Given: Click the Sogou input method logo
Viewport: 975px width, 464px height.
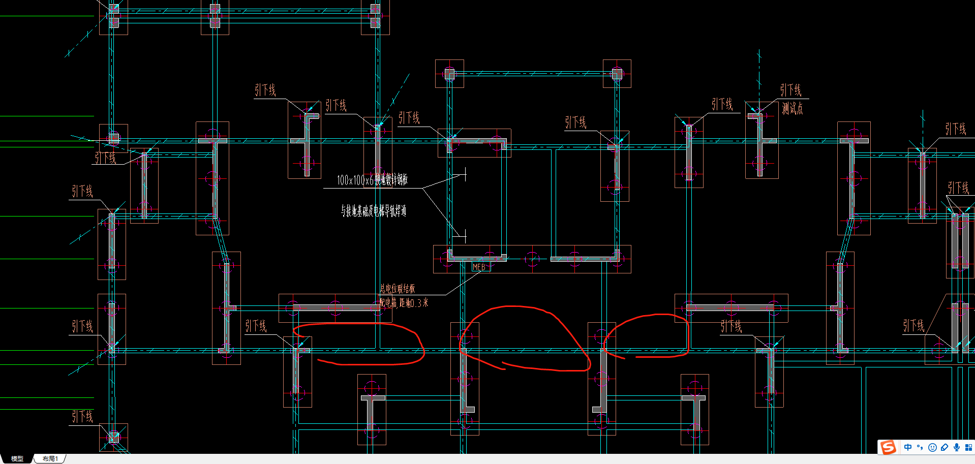Looking at the screenshot, I should [x=888, y=447].
